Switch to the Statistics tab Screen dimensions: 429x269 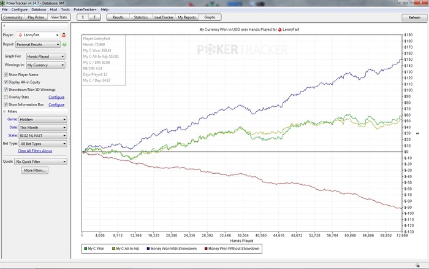tap(140, 17)
